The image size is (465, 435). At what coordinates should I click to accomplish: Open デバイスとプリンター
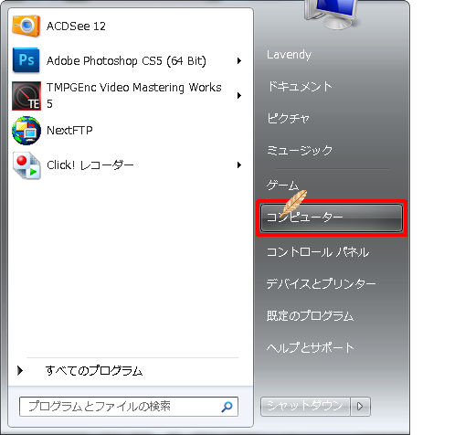[321, 284]
